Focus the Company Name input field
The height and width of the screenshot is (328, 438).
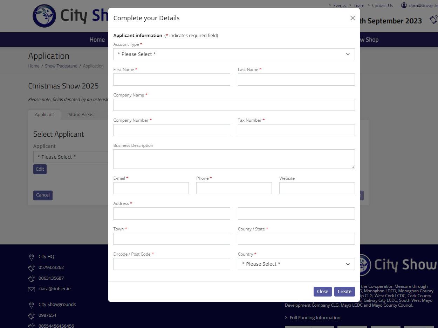pos(234,105)
